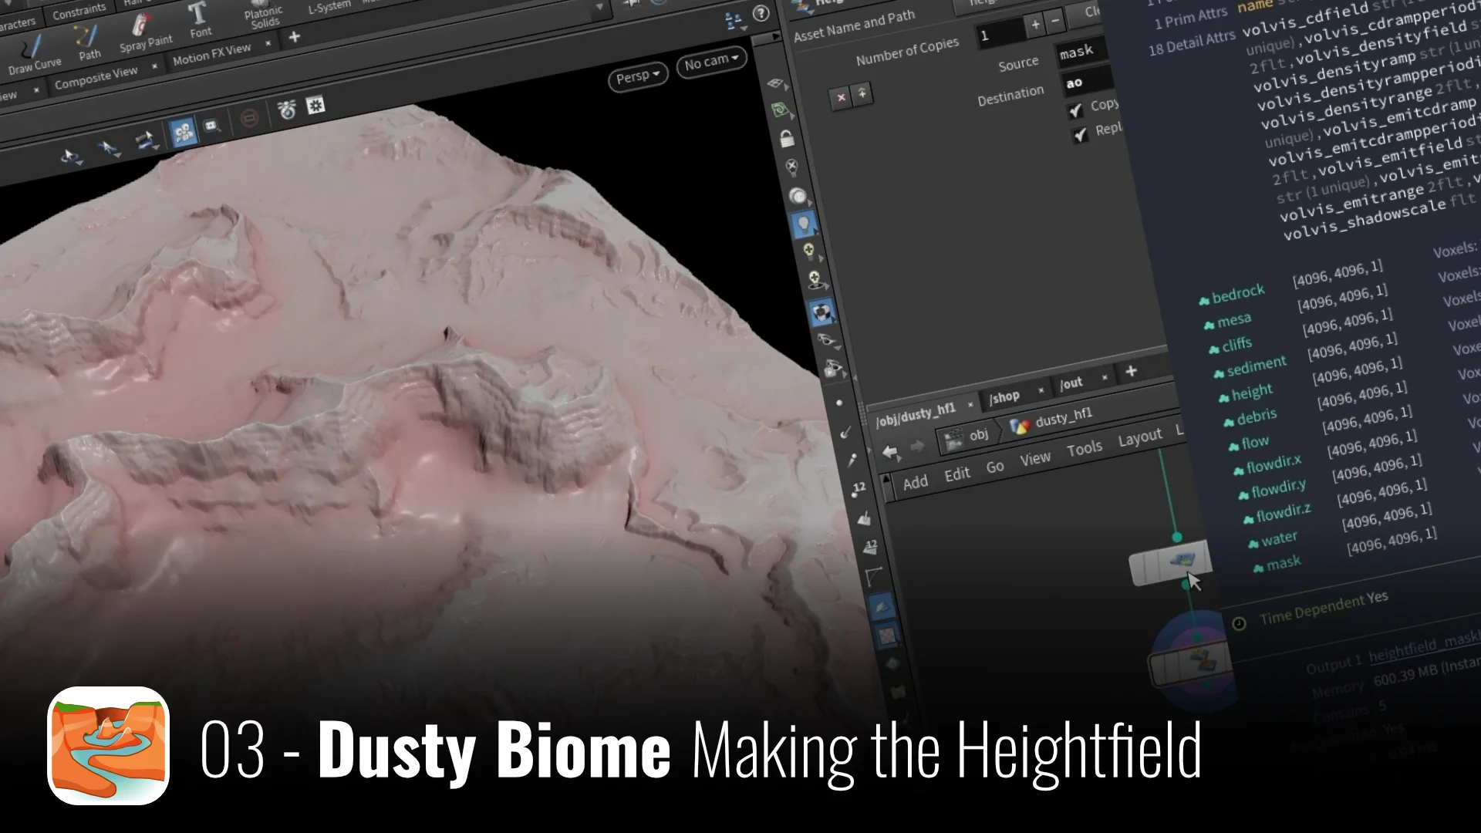The image size is (1481, 833).
Task: Toggle the blue headlight bulb display option
Action: coord(803,224)
